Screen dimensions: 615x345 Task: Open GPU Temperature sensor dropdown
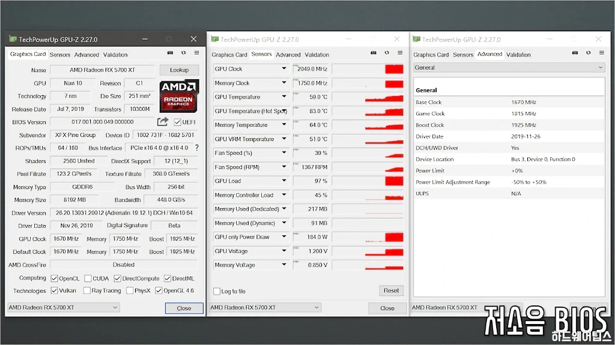coord(284,97)
